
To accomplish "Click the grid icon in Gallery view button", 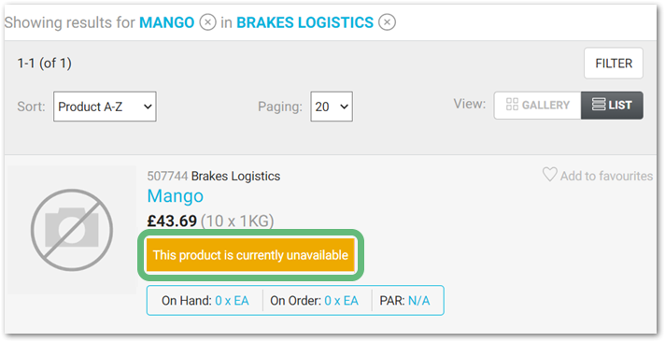I will tap(512, 105).
